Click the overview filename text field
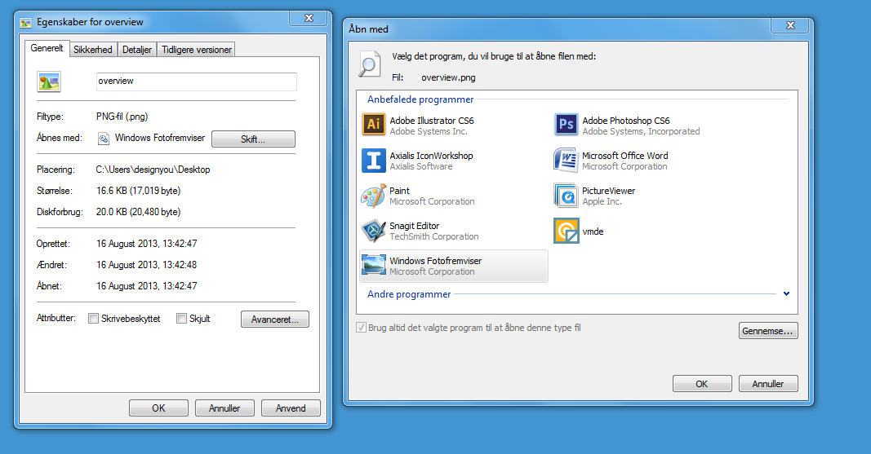The width and height of the screenshot is (871, 454). click(196, 82)
